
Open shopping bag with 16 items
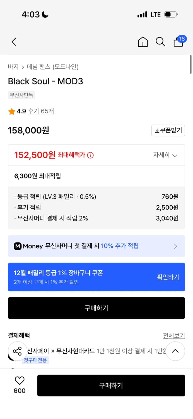[179, 42]
